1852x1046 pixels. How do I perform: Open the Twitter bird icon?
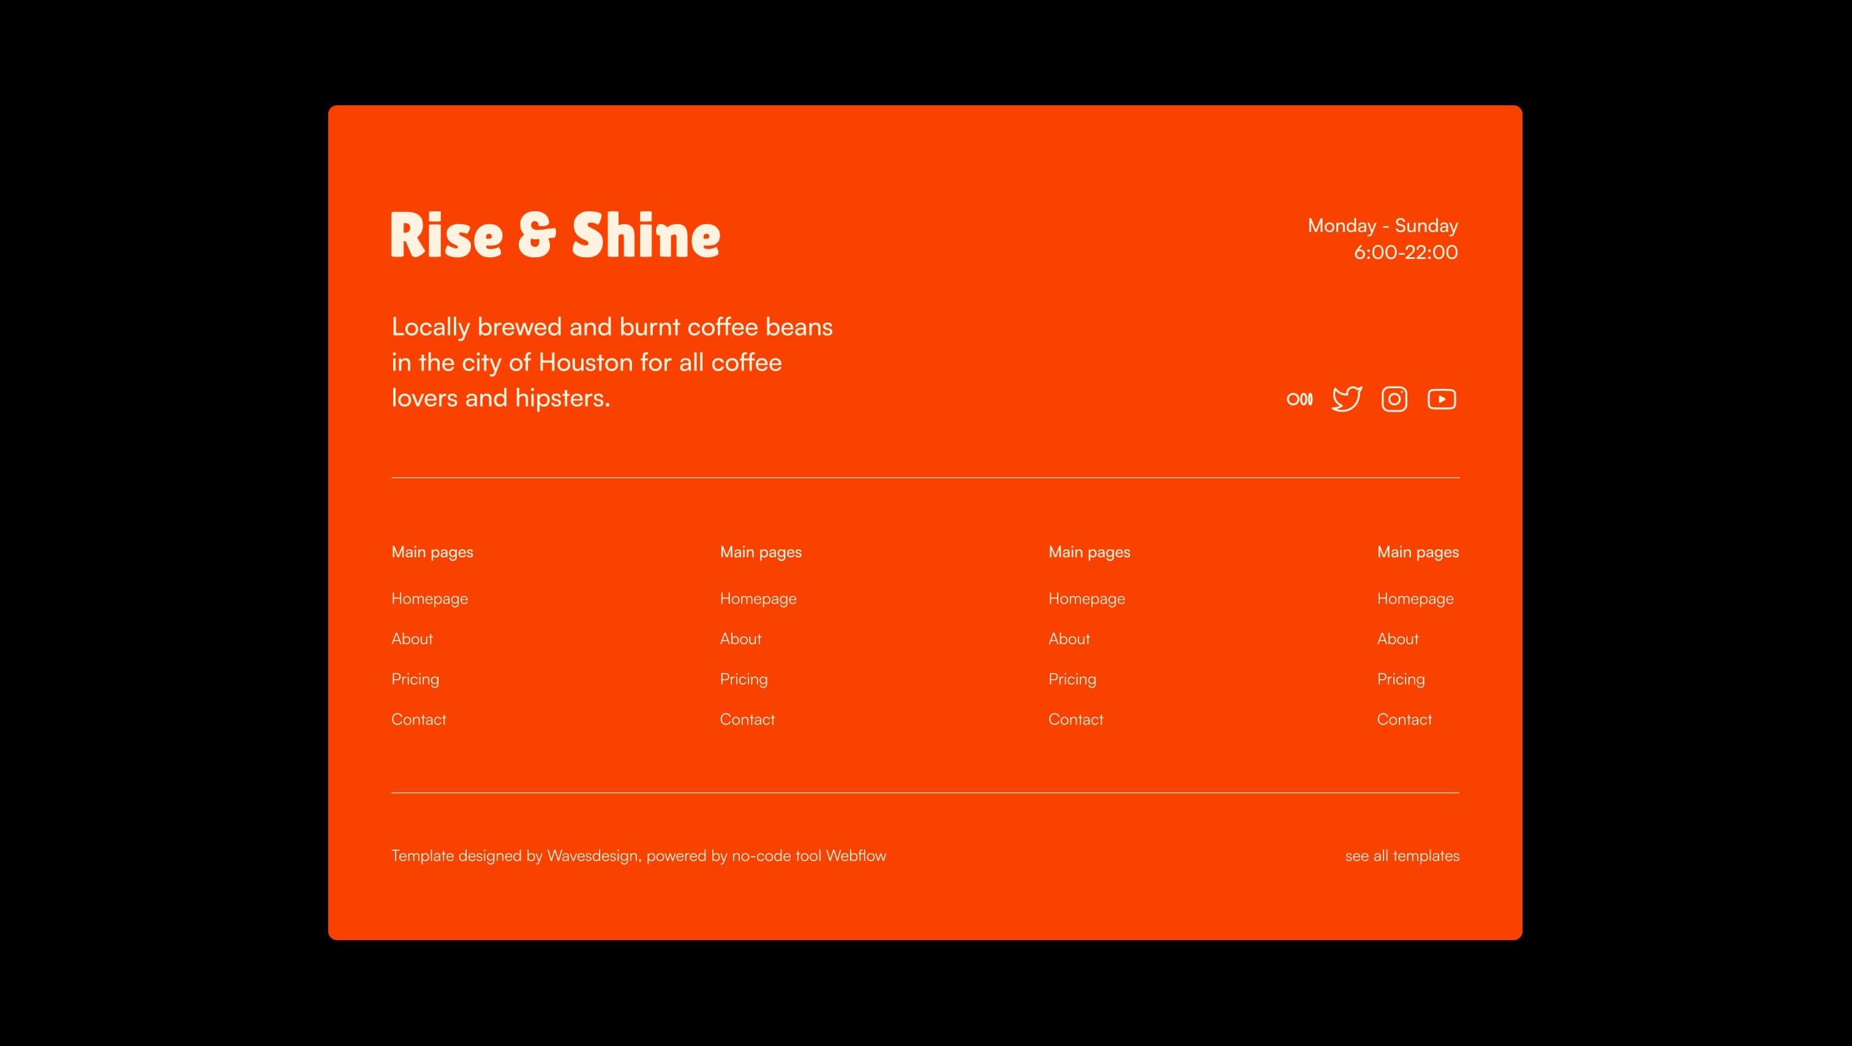coord(1347,399)
